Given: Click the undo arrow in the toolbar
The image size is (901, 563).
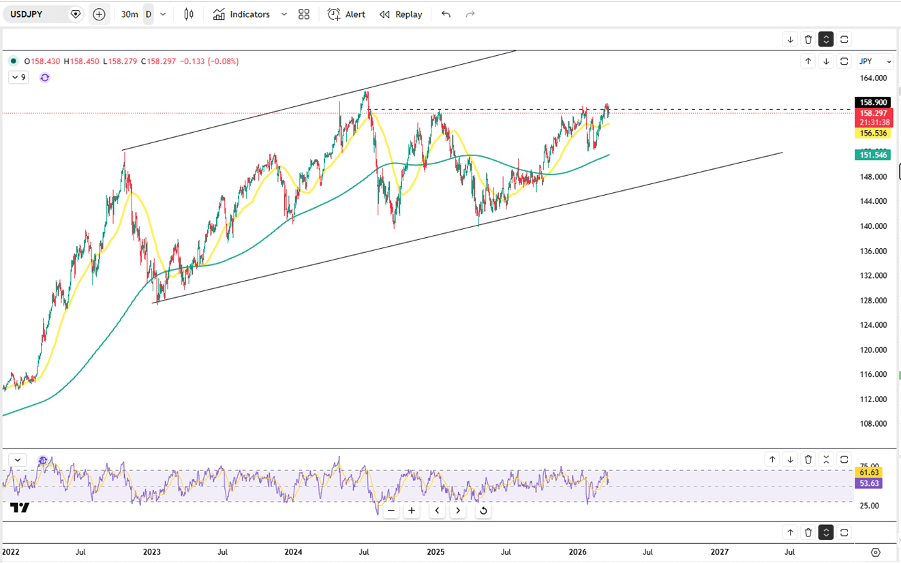Looking at the screenshot, I should click(446, 14).
